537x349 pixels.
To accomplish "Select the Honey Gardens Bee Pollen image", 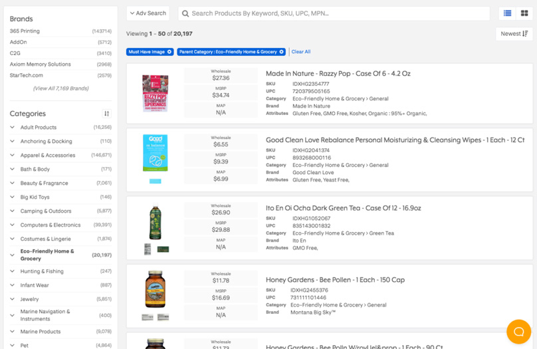I will (155, 290).
